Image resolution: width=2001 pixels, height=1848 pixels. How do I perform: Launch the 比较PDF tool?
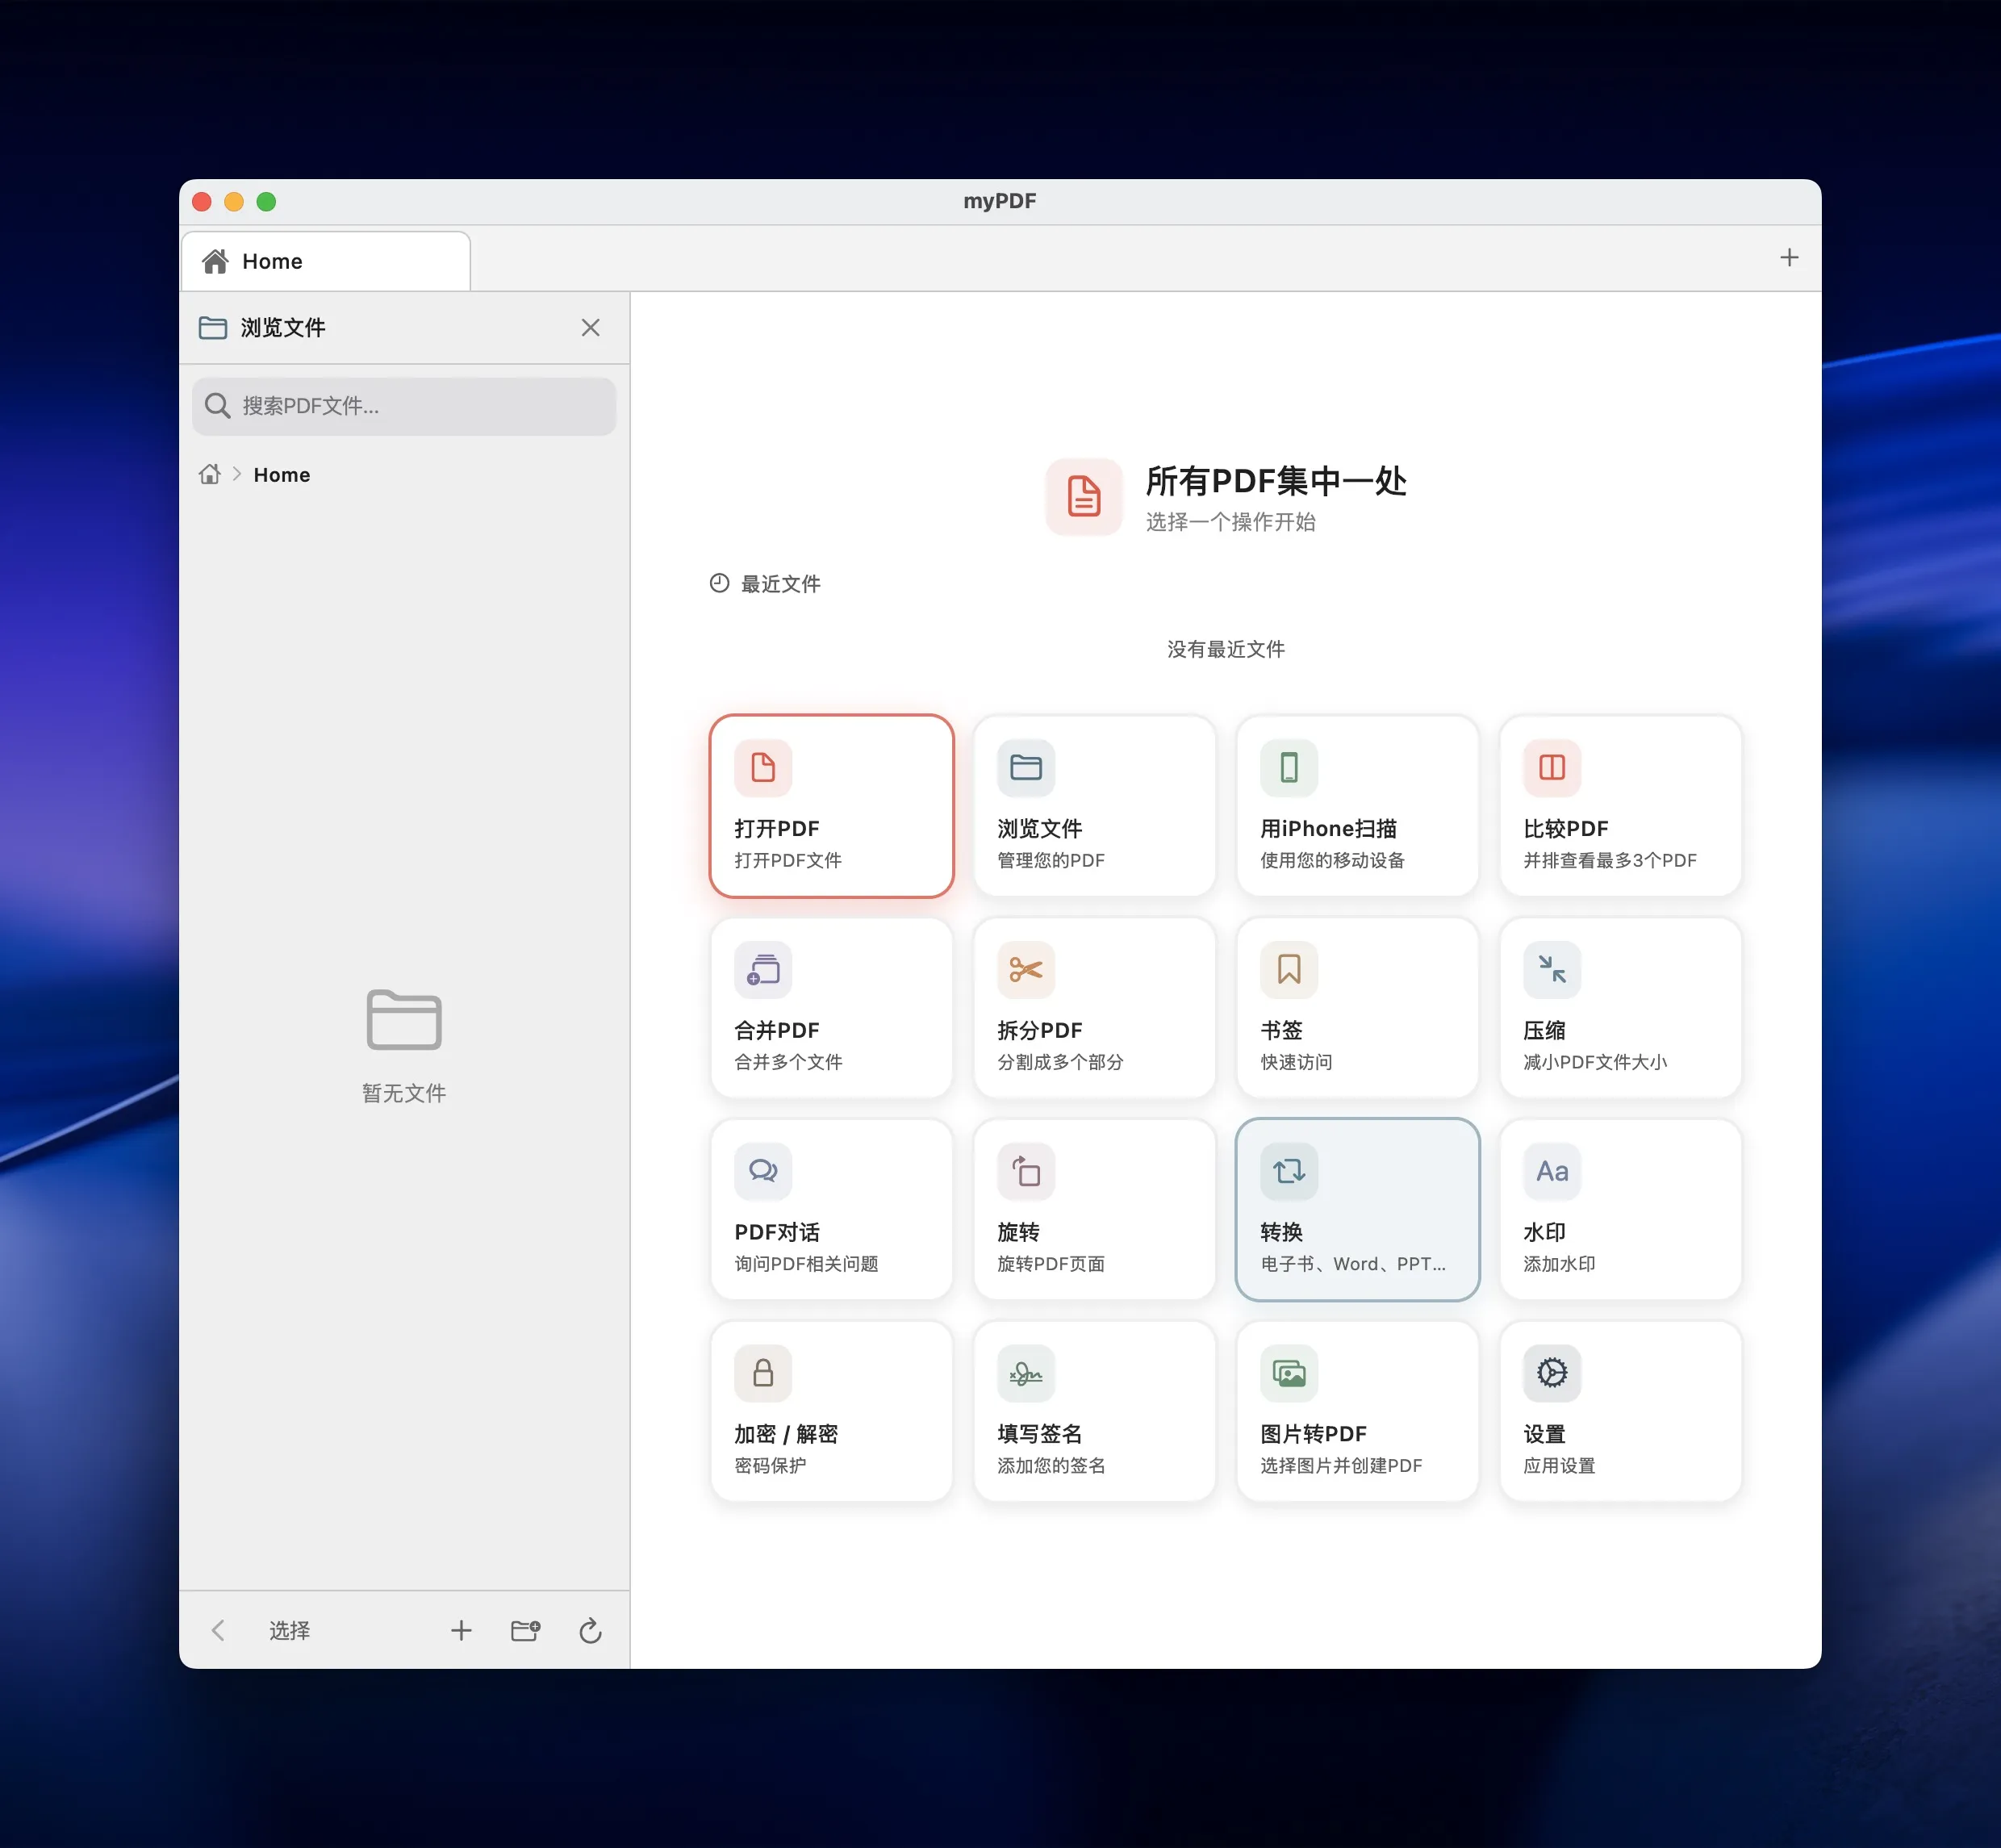1619,805
